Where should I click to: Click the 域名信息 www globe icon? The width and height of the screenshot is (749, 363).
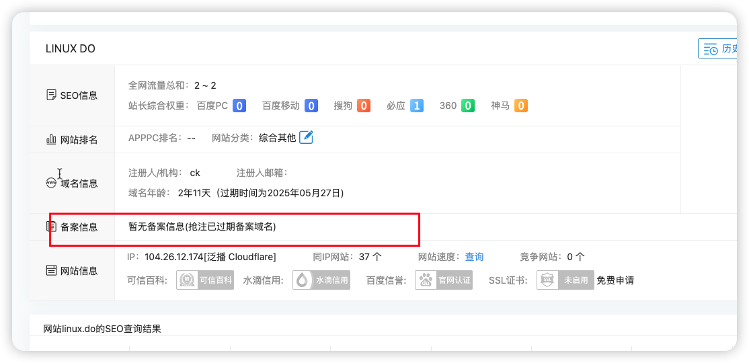pos(51,183)
